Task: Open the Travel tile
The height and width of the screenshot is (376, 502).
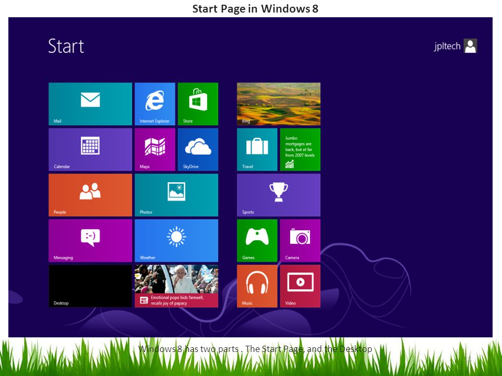Action: pos(257,150)
